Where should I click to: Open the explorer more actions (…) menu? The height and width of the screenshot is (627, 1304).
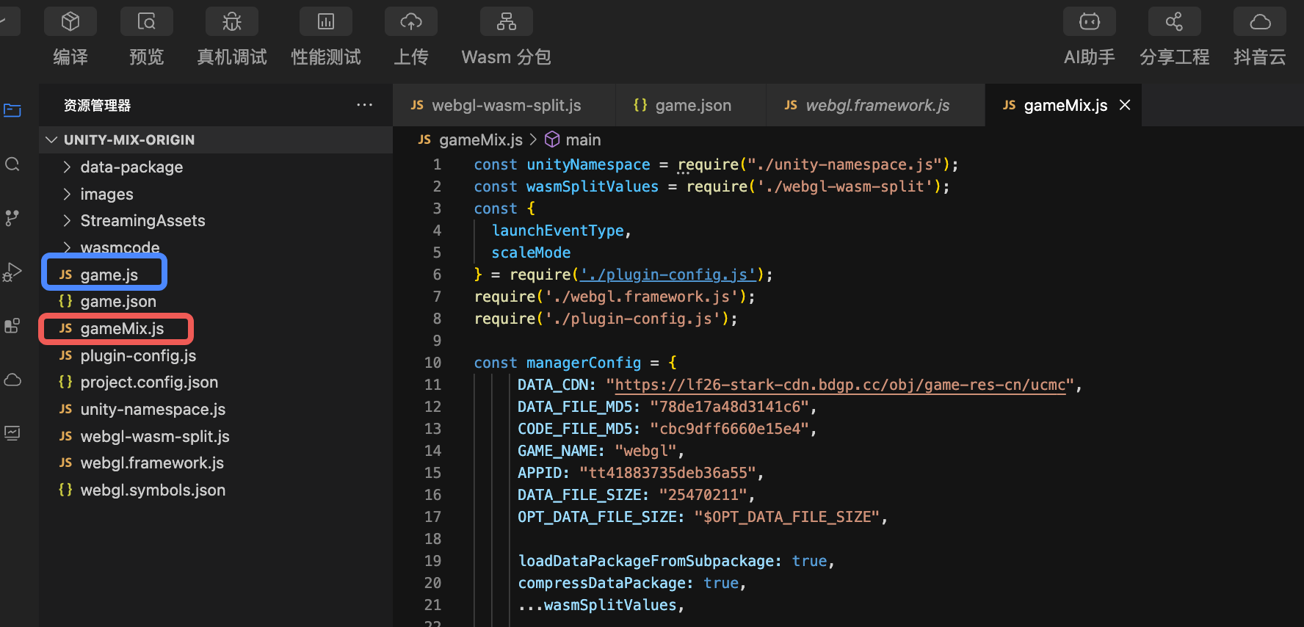click(x=364, y=105)
